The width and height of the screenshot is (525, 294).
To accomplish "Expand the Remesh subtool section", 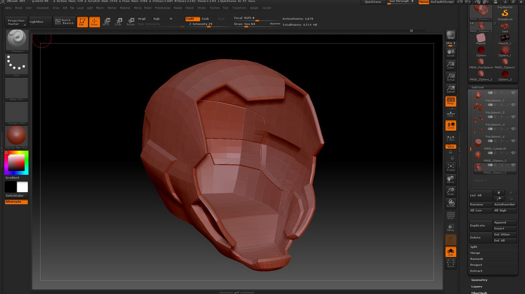I will (477, 259).
